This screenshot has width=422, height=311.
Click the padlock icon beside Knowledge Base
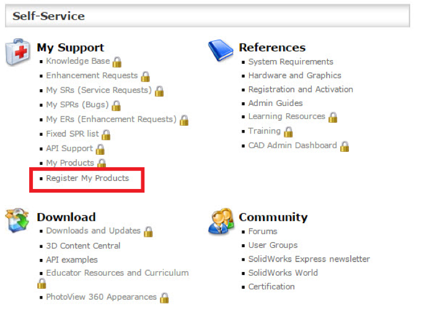pyautogui.click(x=117, y=62)
